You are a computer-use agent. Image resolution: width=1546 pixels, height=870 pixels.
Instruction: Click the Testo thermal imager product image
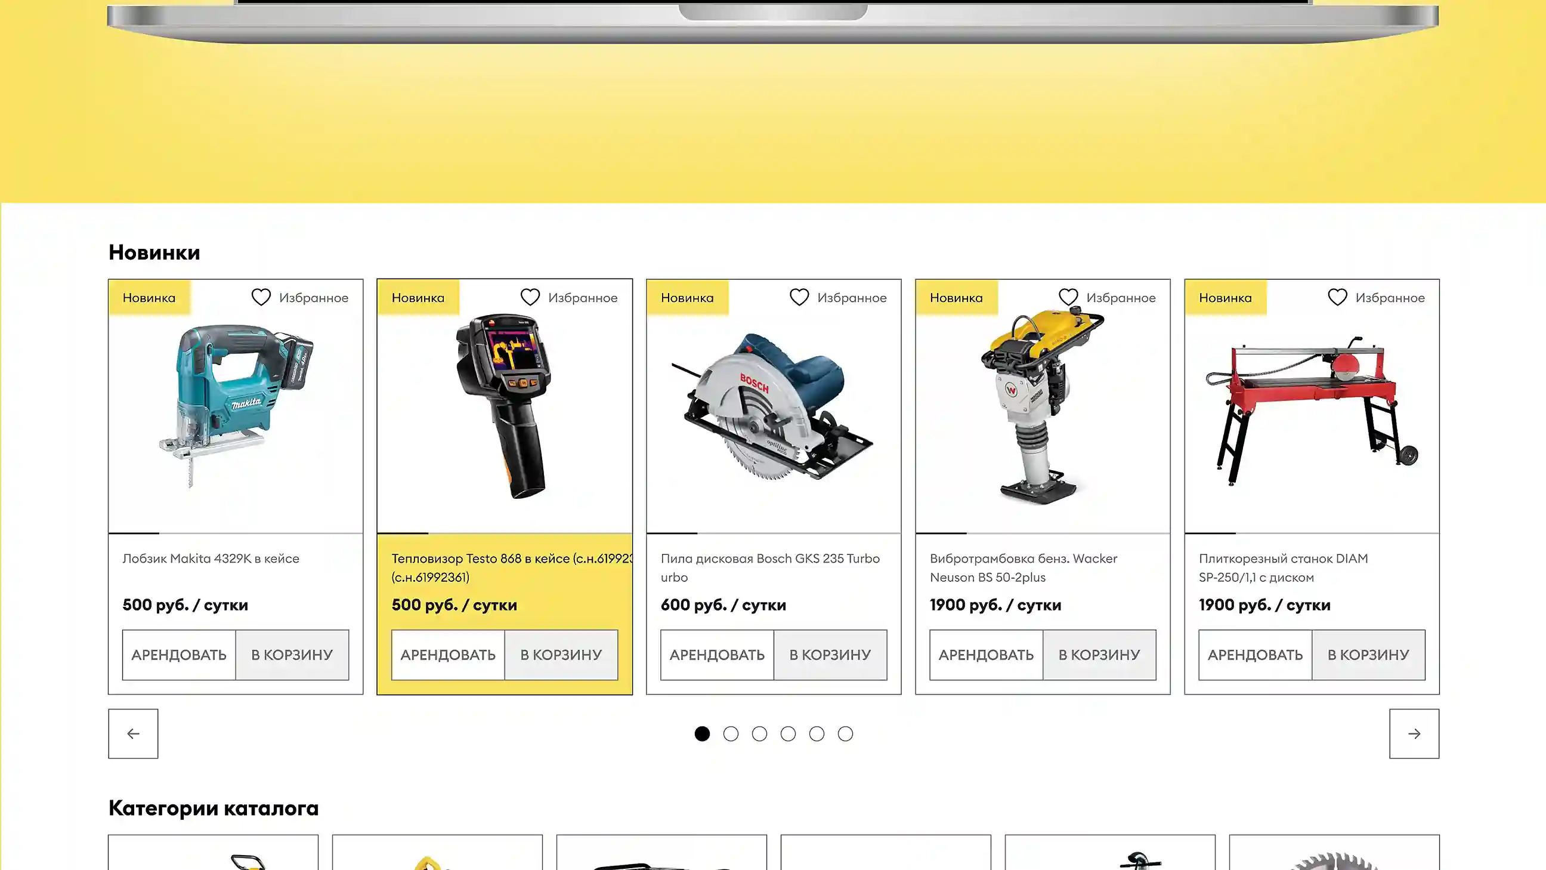click(503, 406)
